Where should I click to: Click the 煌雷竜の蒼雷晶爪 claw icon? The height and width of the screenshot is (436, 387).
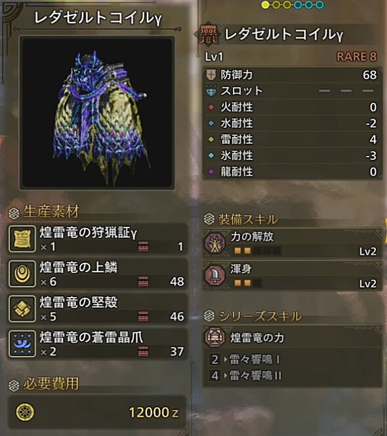22,344
